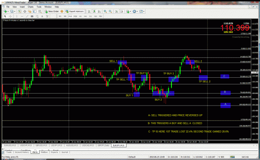The image size is (260, 160).
Task: Launch MetaEditor with the yellow diamond icon
Action: (62, 12)
